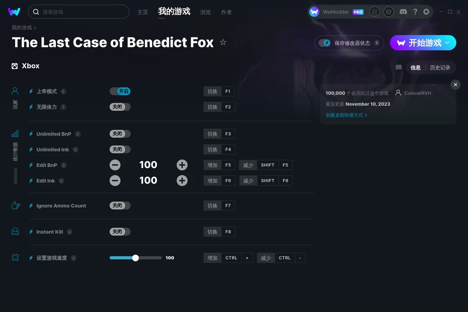
Task: Open Discord via the header icon
Action: pyautogui.click(x=404, y=12)
